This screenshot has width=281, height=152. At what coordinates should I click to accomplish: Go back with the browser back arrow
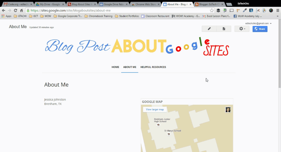(x=3, y=10)
